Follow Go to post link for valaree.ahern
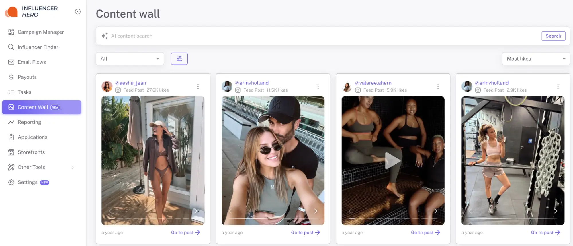Image resolution: width=573 pixels, height=246 pixels. (x=425, y=233)
